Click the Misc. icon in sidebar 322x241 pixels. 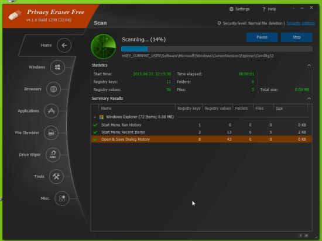pyautogui.click(x=62, y=198)
